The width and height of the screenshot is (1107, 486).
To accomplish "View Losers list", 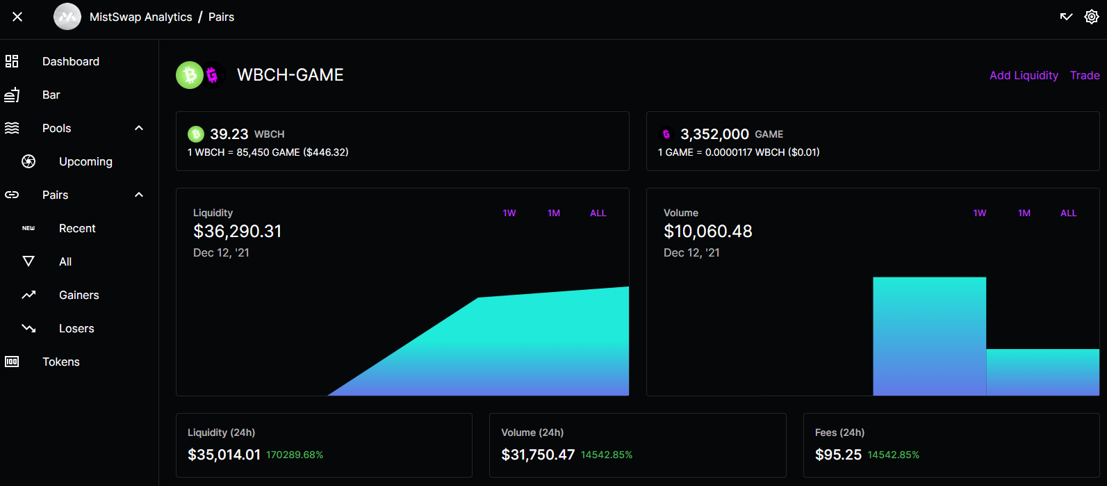I will pyautogui.click(x=76, y=328).
